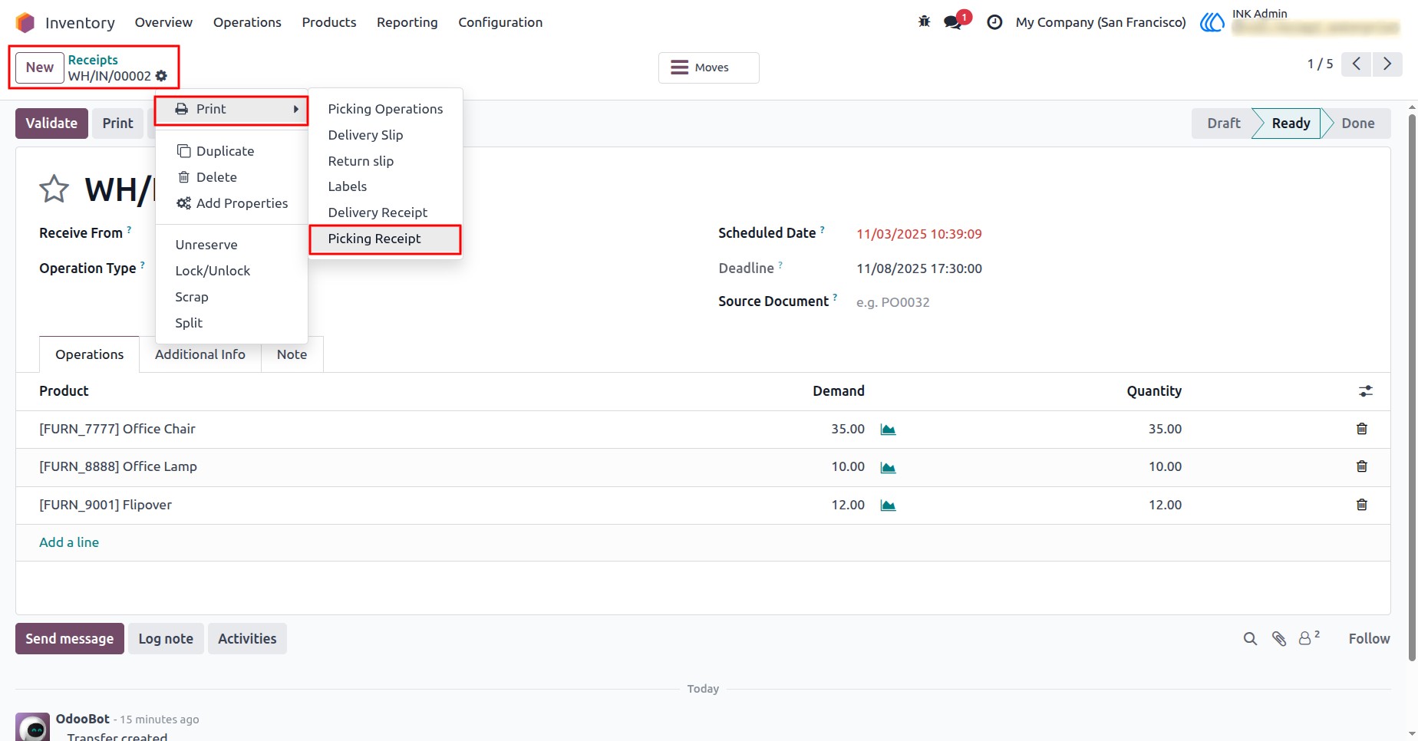Click the Validate button

pyautogui.click(x=51, y=123)
